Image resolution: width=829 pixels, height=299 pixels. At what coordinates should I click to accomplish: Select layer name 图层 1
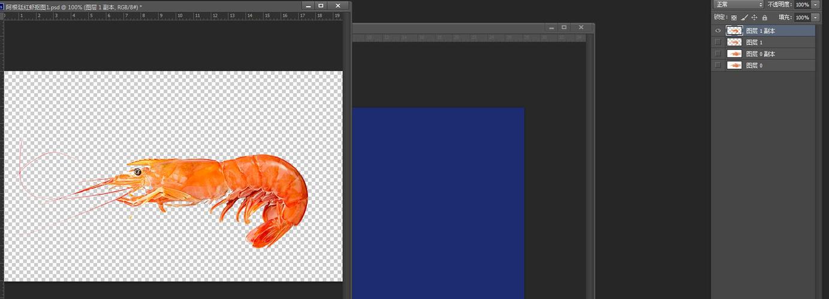point(754,42)
